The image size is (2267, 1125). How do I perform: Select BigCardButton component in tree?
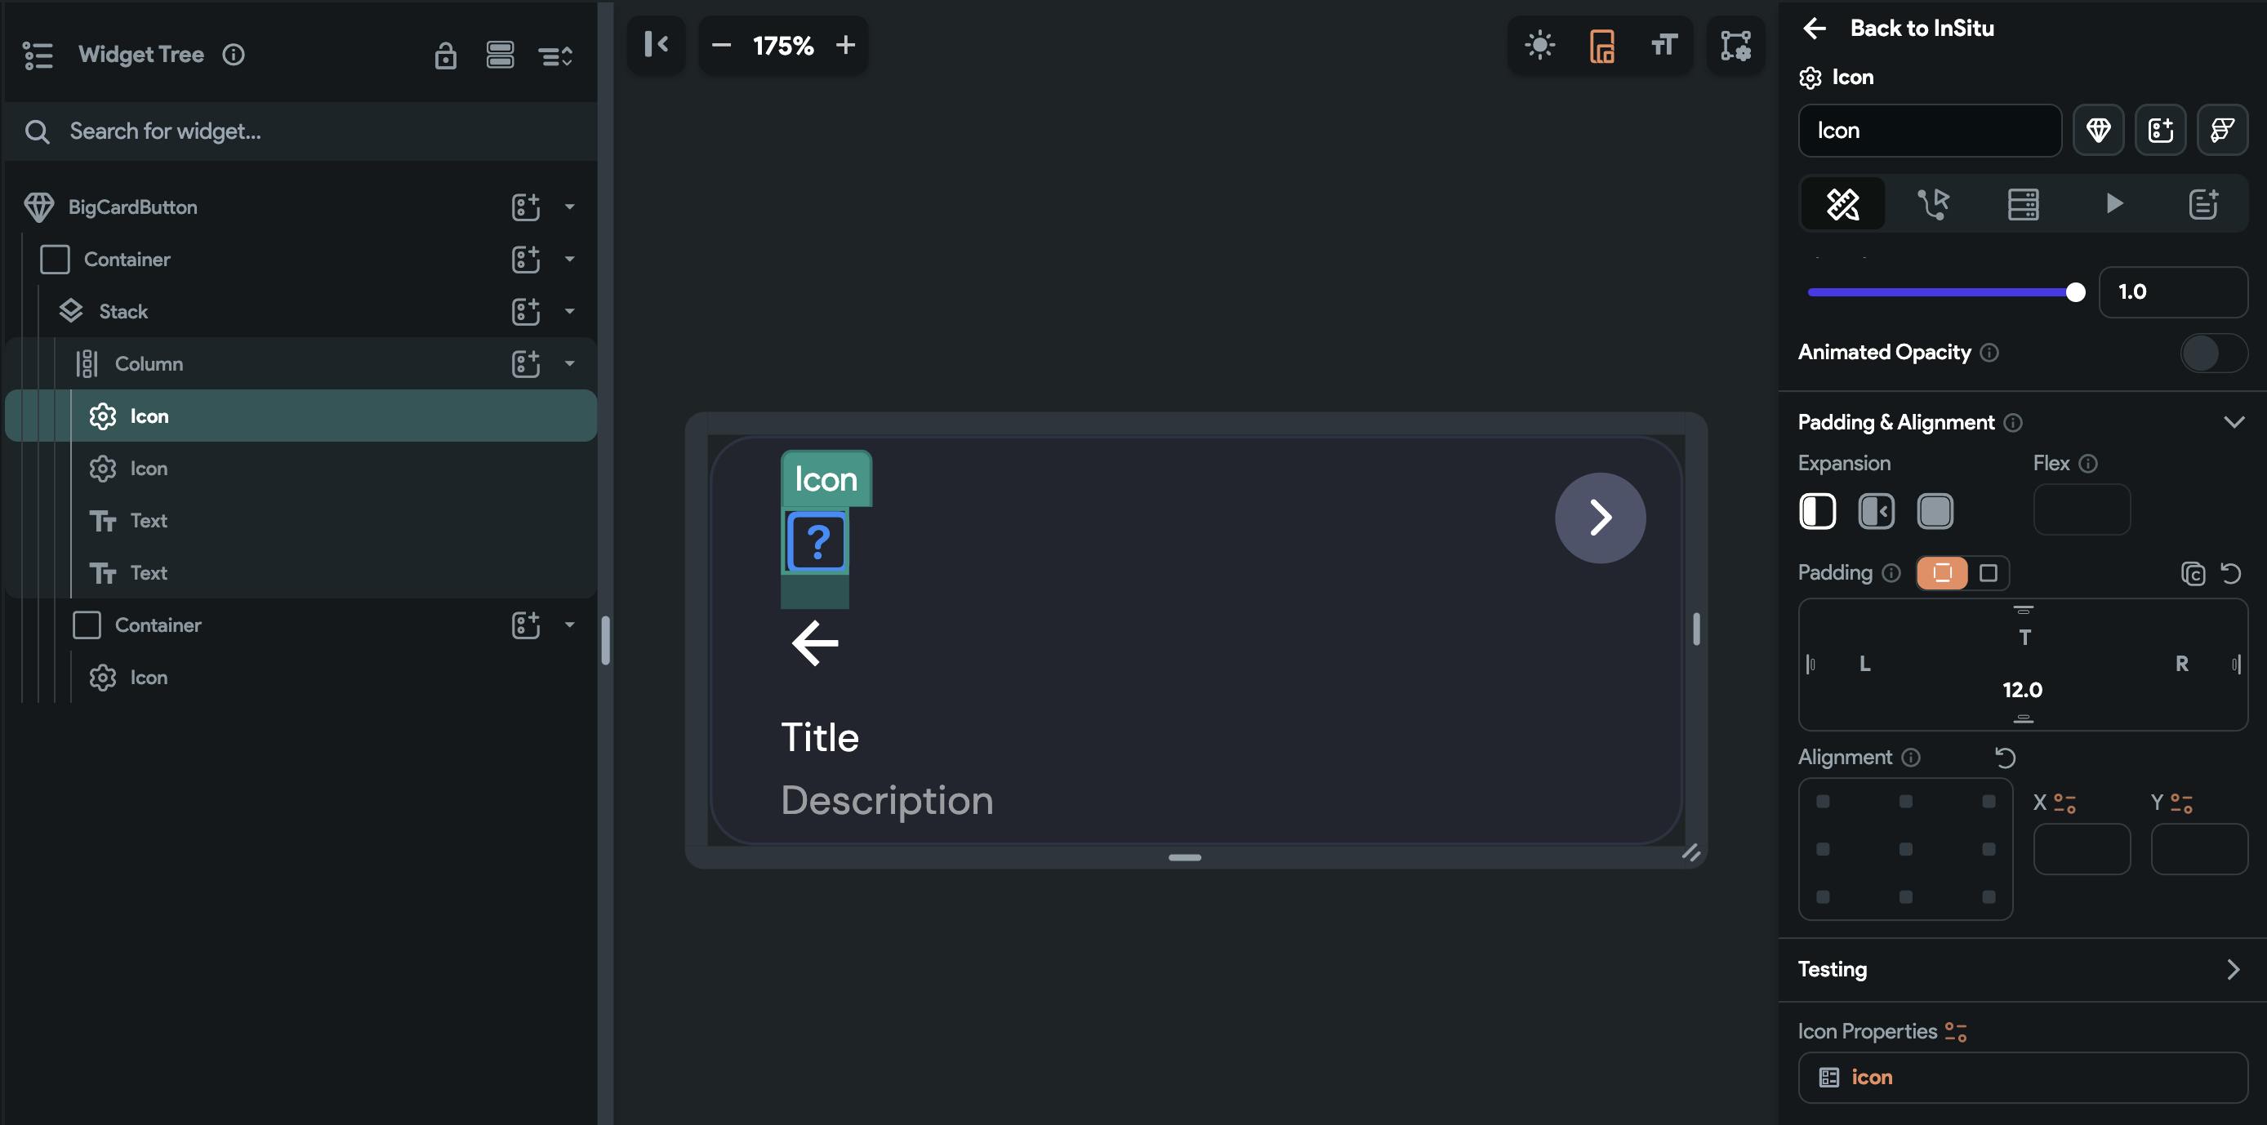coord(132,207)
